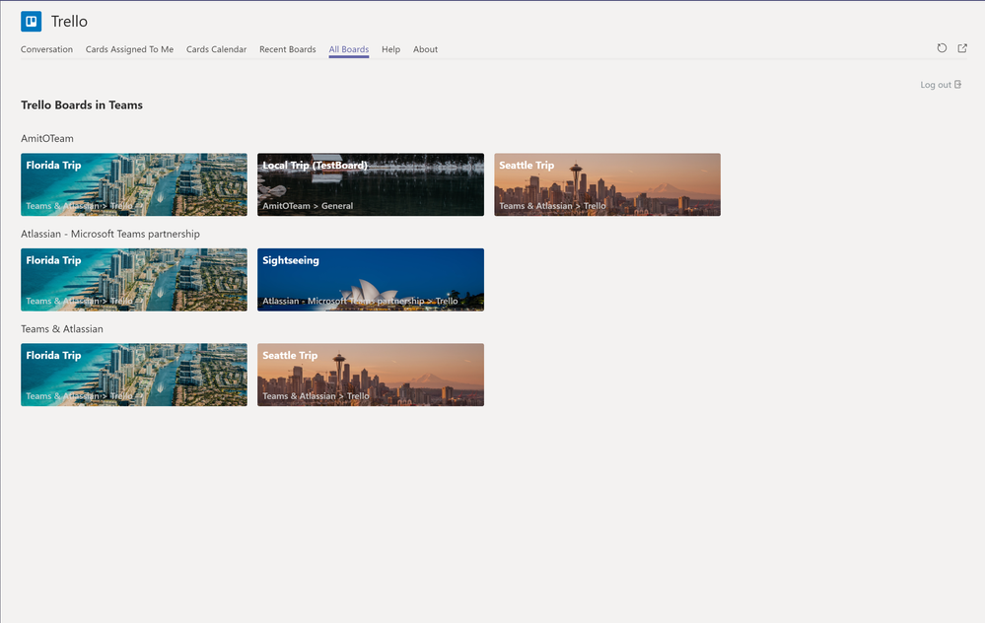Click the 'Teams & Atlassian' section label

(61, 328)
